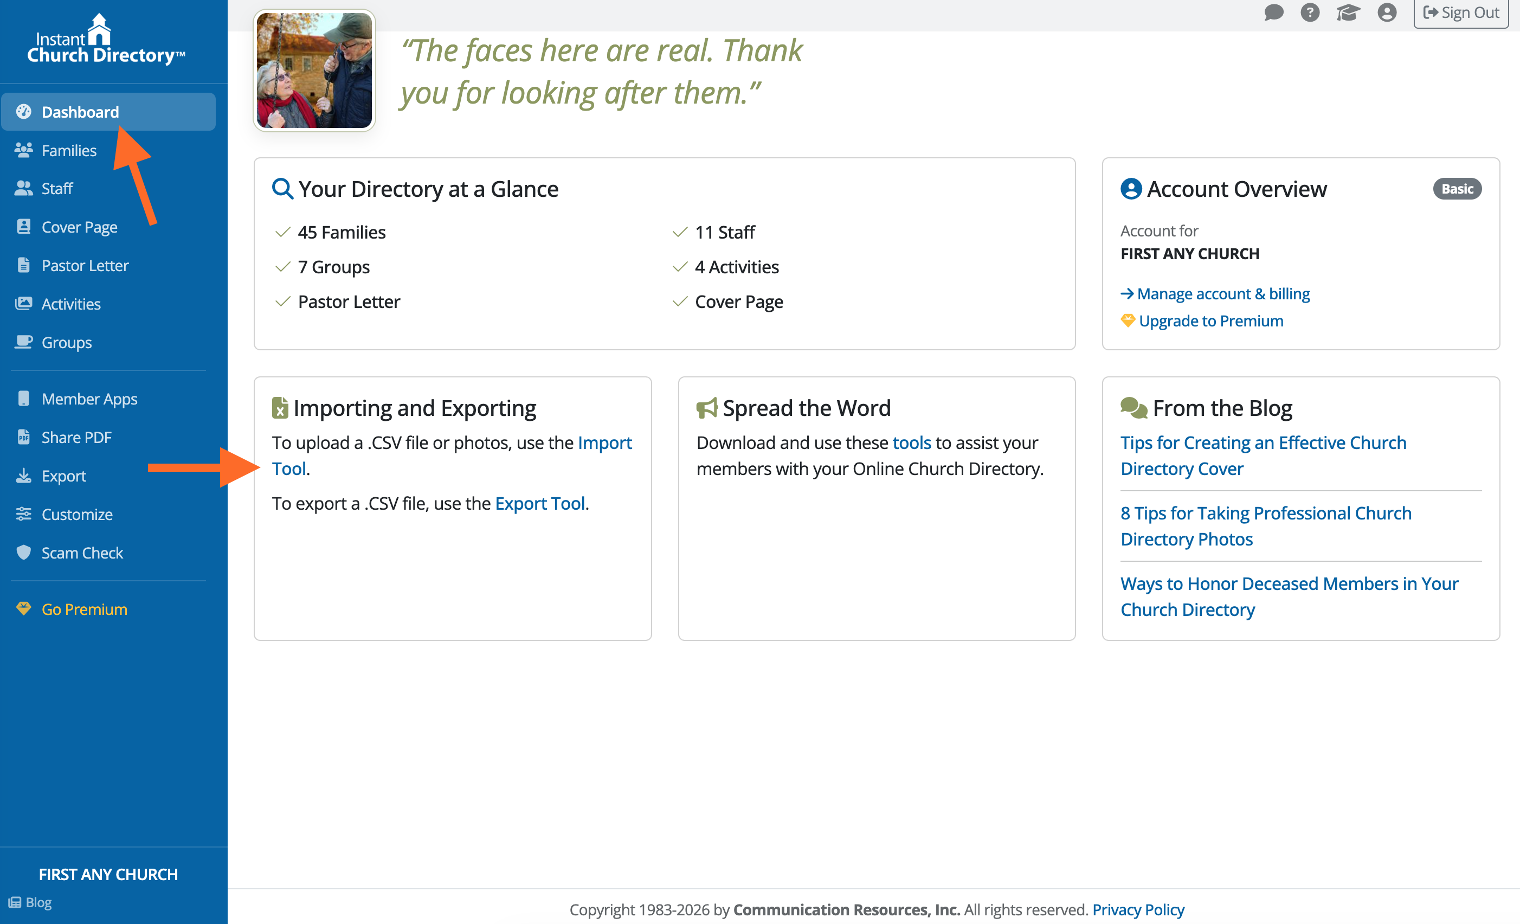Click the Scam Check shield icon
Viewport: 1520px width, 924px height.
point(23,552)
